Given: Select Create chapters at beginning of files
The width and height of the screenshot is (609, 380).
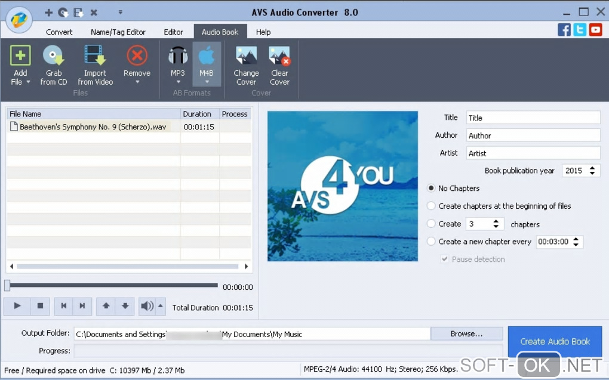Looking at the screenshot, I should [x=430, y=206].
